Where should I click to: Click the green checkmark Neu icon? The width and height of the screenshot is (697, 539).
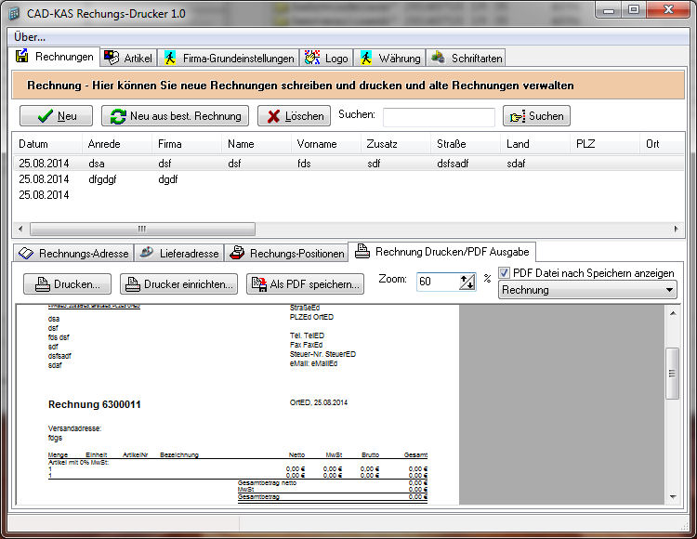(44, 116)
